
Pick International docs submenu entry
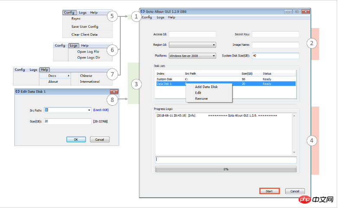[x=90, y=82]
